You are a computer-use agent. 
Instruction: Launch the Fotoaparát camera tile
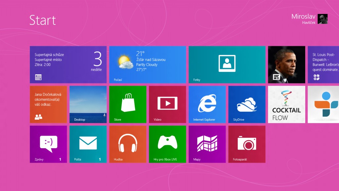click(247, 144)
